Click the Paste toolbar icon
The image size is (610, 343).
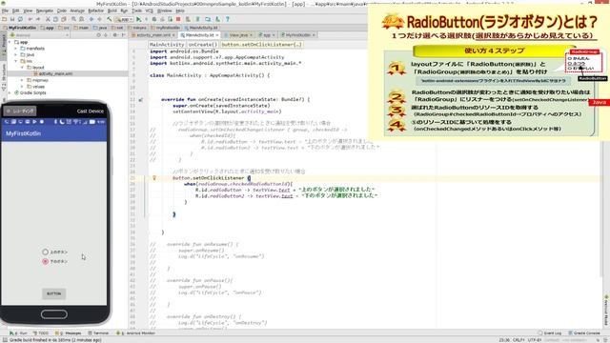coord(64,19)
